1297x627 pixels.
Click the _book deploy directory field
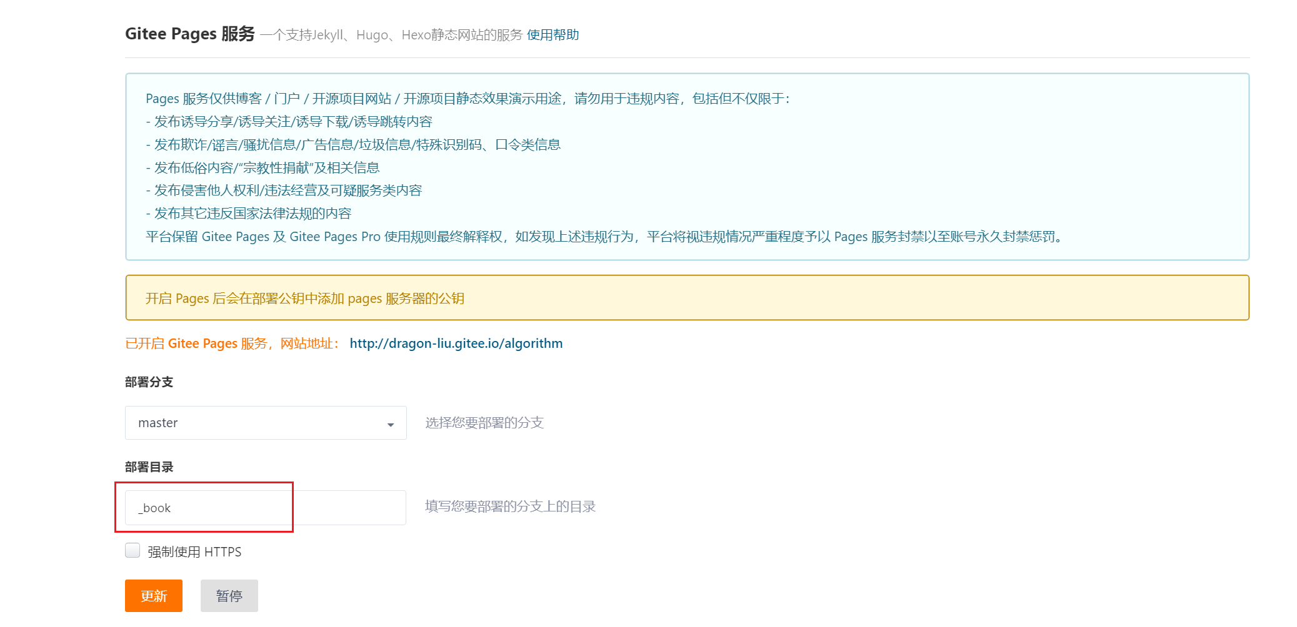[266, 508]
